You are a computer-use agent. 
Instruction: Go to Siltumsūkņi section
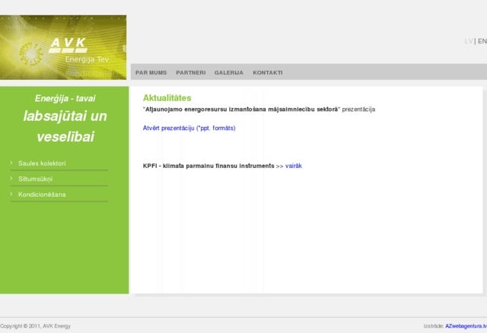tap(36, 179)
